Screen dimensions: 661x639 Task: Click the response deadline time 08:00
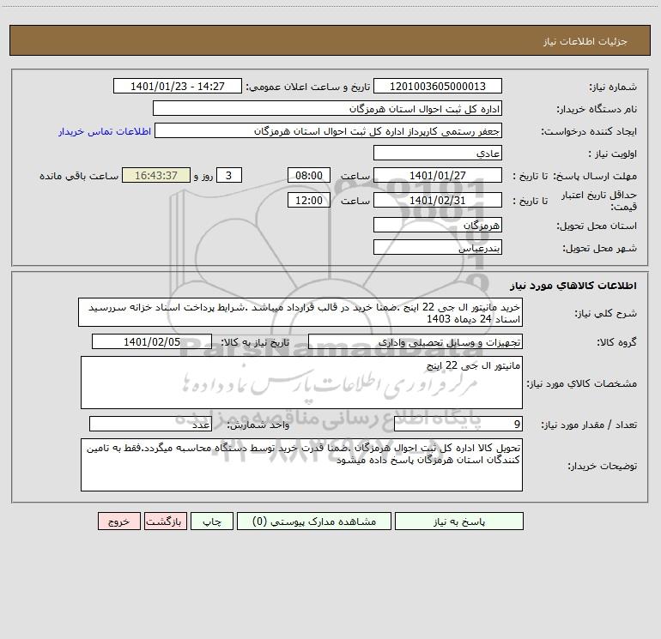coord(308,175)
